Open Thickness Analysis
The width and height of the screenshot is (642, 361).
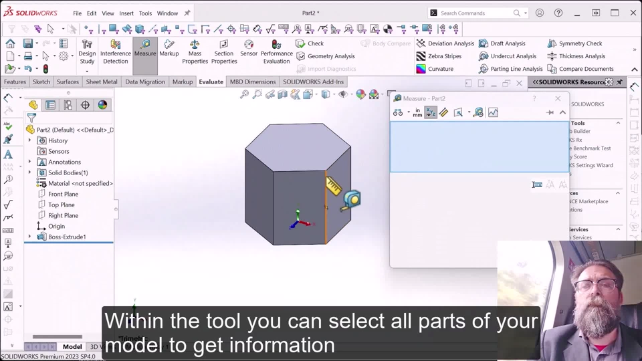tap(576, 56)
